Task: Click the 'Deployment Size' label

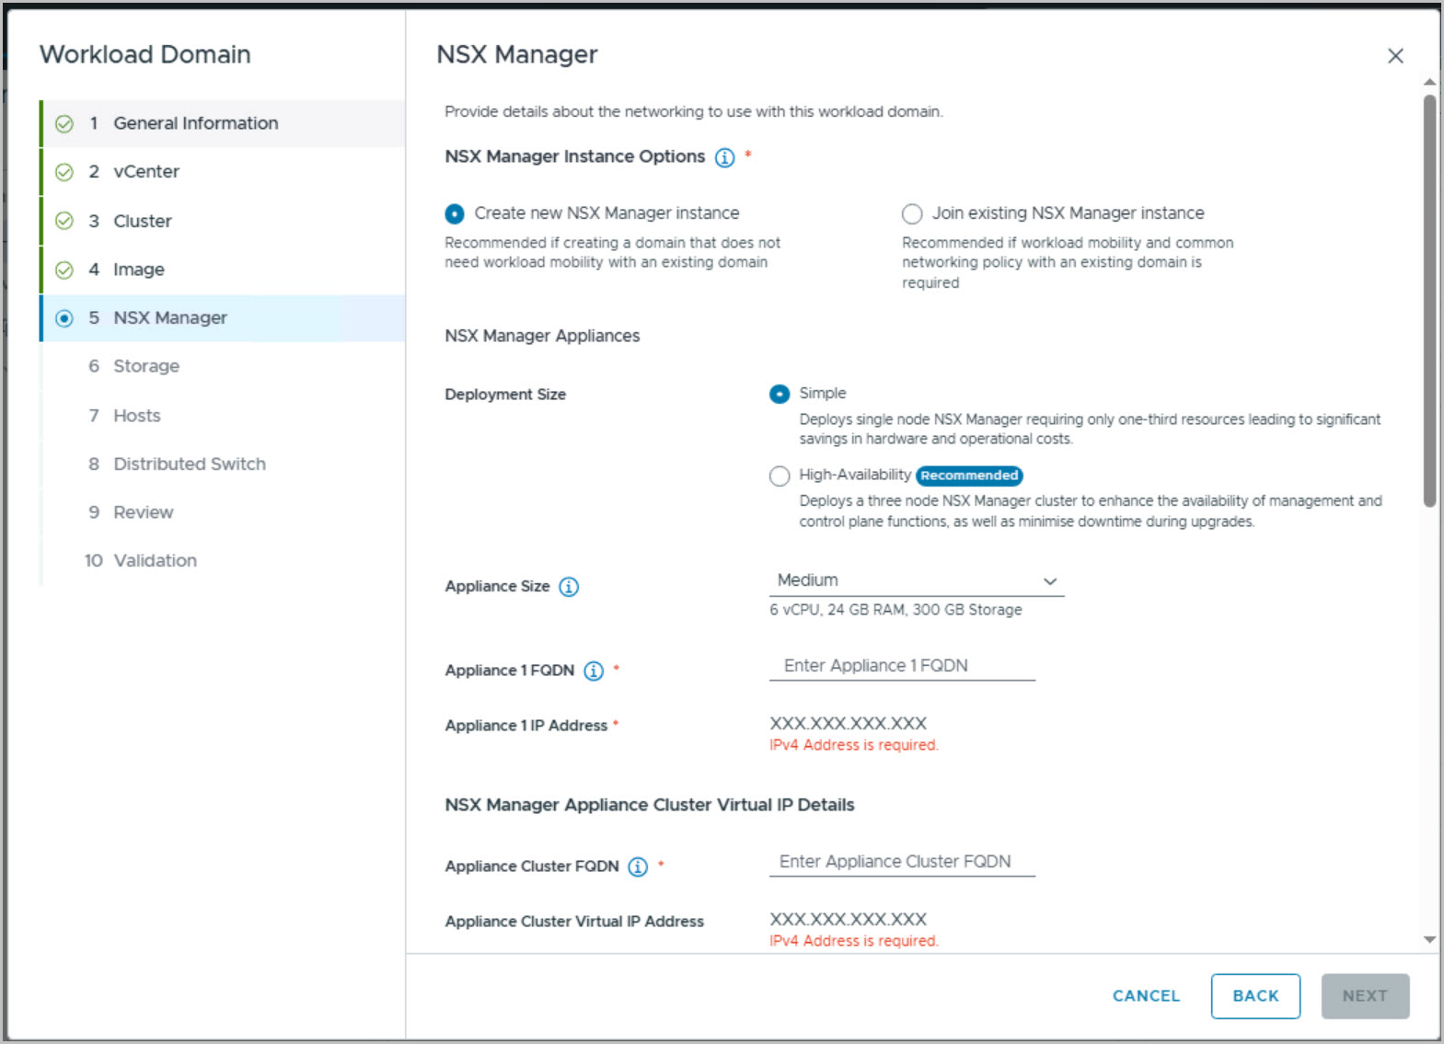Action: [x=505, y=395]
